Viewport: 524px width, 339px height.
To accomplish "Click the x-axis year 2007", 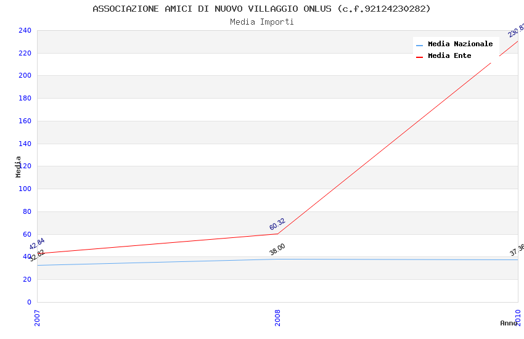I will (37, 318).
